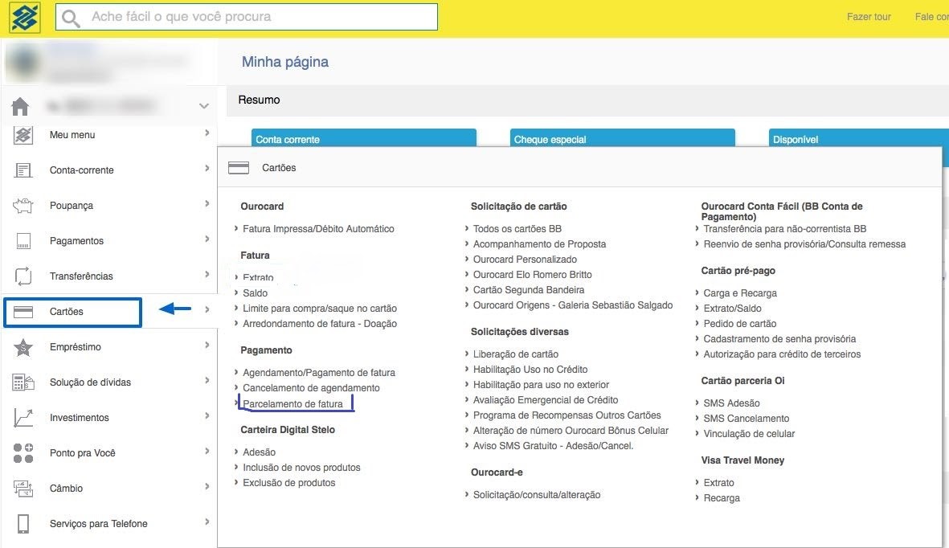Image resolution: width=949 pixels, height=548 pixels.
Task: Select the Disponível summary tab
Action: (858, 138)
